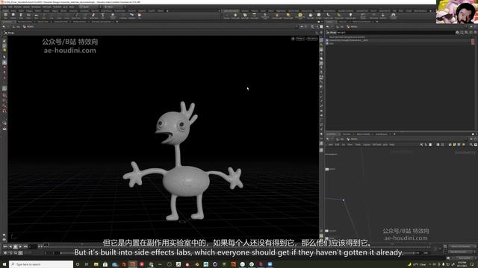This screenshot has height=268, width=478.
Task: Add a Geometry Light from the shelf
Action: 265,16
